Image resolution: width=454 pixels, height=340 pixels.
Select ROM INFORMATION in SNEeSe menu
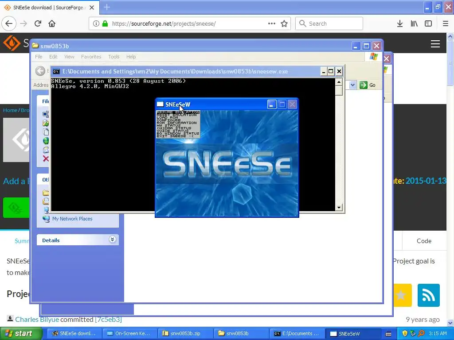coord(176,123)
